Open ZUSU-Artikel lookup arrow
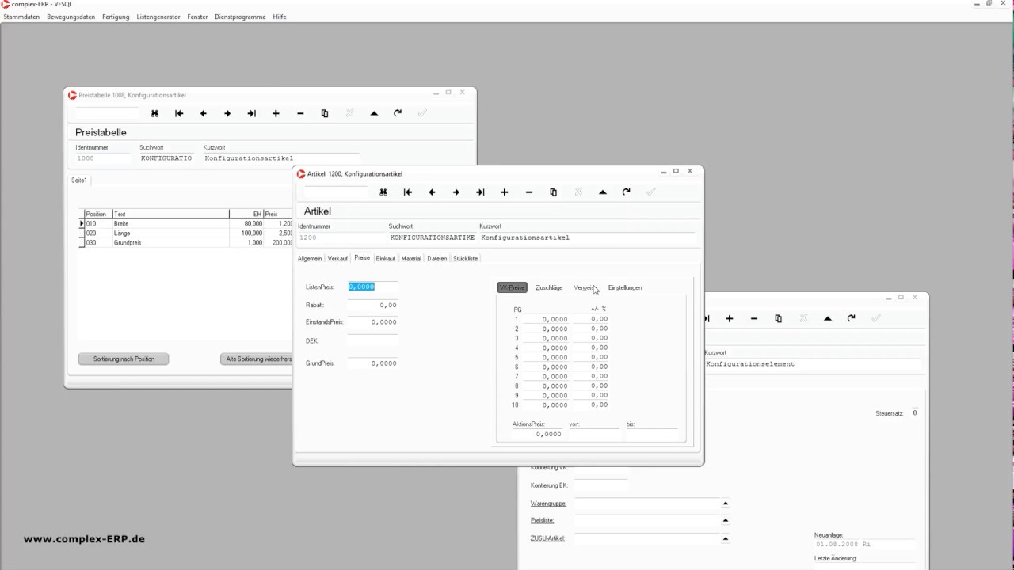 (x=725, y=538)
